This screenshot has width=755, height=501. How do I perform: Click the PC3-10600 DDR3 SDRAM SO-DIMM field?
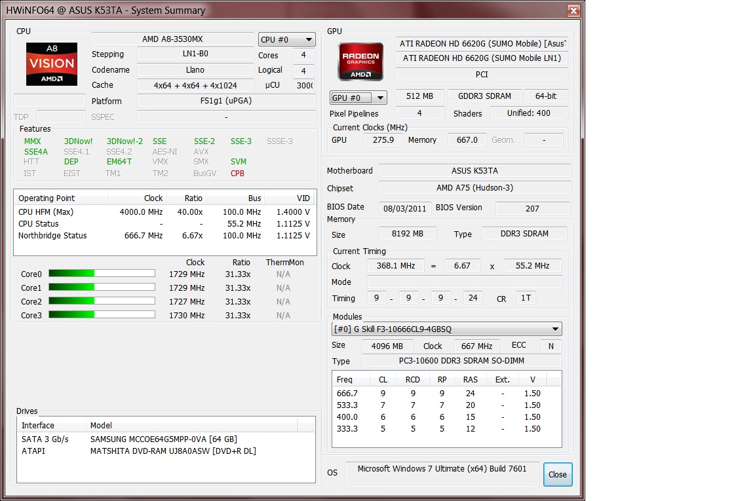tap(461, 360)
